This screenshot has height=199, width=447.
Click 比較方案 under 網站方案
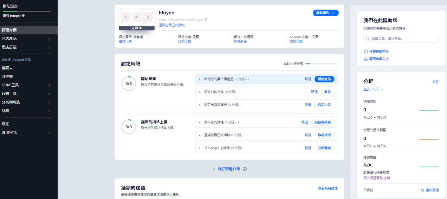point(185,41)
